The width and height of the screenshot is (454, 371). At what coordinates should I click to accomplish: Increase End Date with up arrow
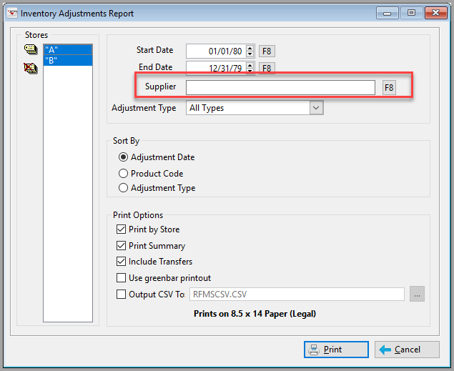(250, 65)
